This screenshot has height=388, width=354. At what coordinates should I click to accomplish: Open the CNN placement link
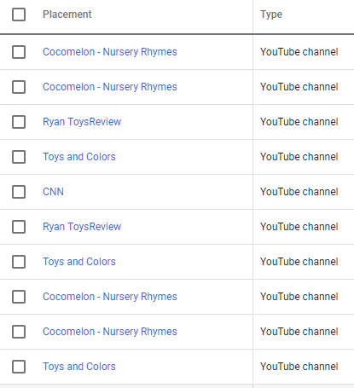pyautogui.click(x=53, y=192)
